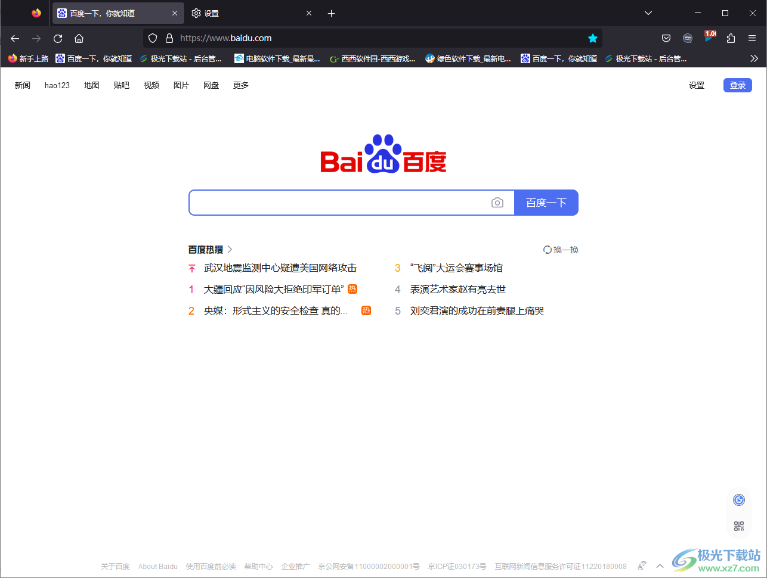Viewport: 767px width, 578px height.
Task: Open hao123 in Baidu navigation
Action: (57, 85)
